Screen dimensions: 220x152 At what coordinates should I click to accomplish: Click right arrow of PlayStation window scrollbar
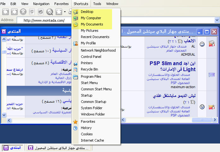(x=215, y=120)
